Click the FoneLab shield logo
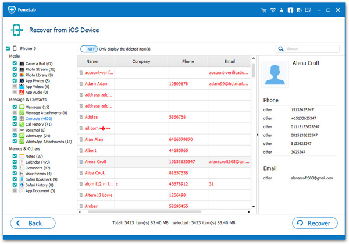Viewport: 349px width, 244px height. (x=12, y=10)
